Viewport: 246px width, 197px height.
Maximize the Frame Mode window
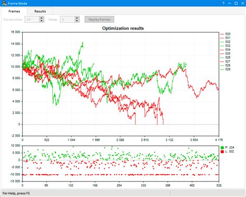coord(236,3)
